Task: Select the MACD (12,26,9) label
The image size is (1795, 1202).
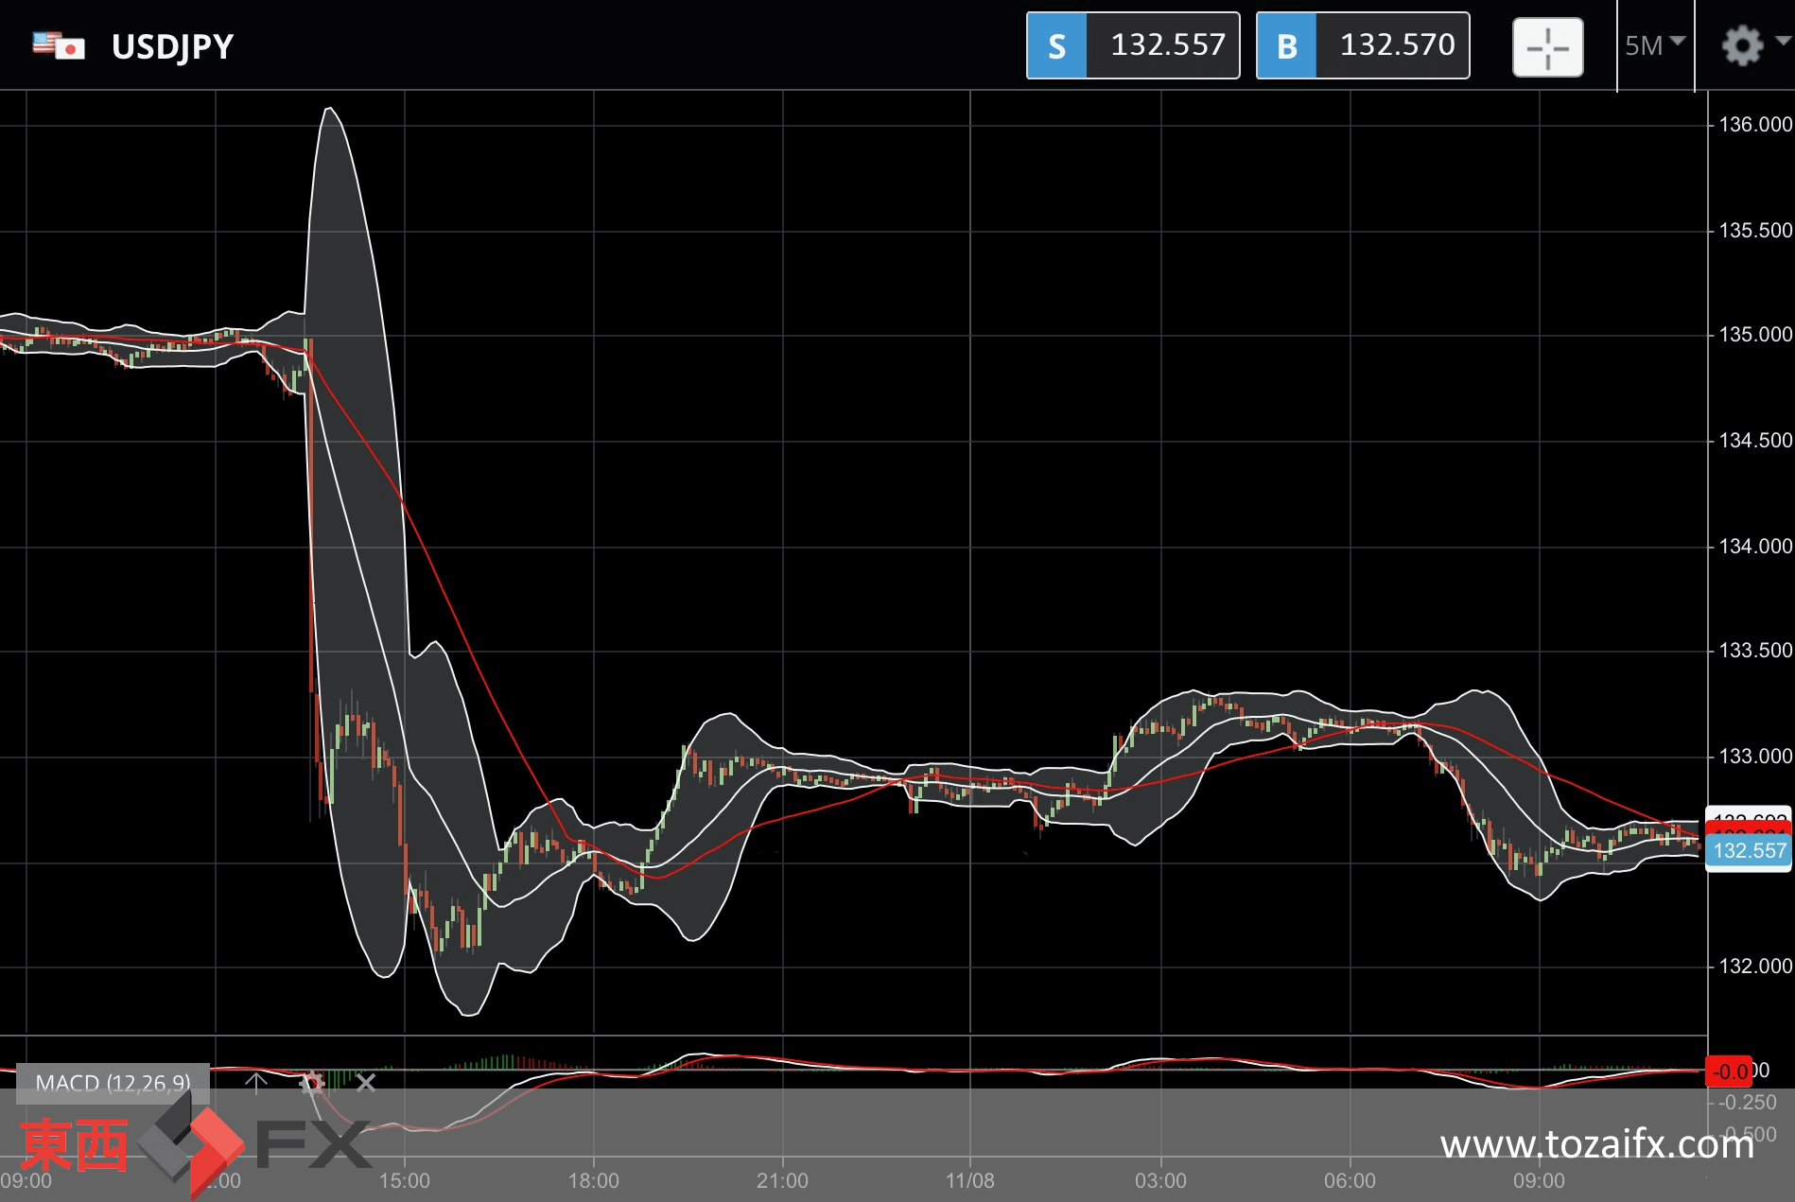Action: pyautogui.click(x=113, y=1083)
